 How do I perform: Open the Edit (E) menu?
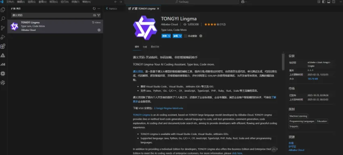click(x=21, y=2)
